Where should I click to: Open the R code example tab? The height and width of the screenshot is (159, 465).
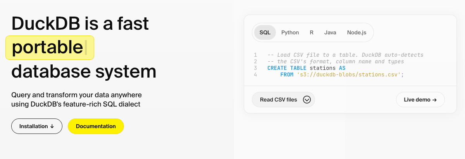pos(312,32)
